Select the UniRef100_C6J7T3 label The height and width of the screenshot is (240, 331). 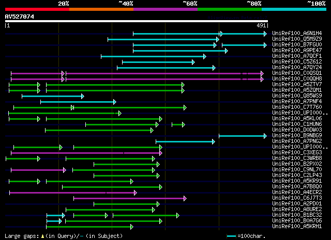297,198
